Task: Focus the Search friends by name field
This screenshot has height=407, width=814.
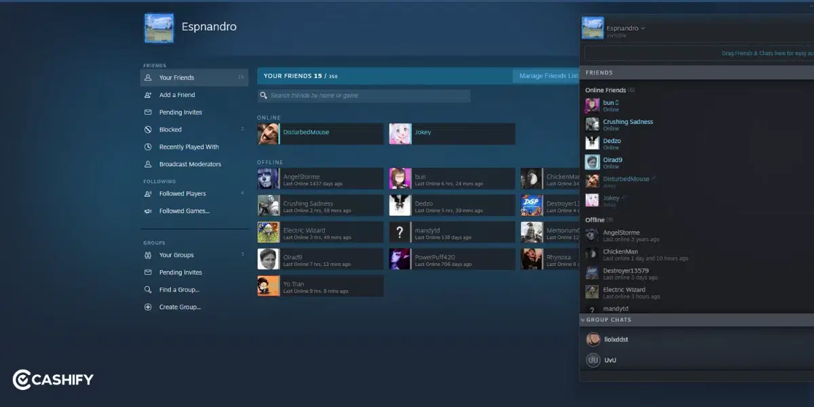Action: pyautogui.click(x=364, y=96)
